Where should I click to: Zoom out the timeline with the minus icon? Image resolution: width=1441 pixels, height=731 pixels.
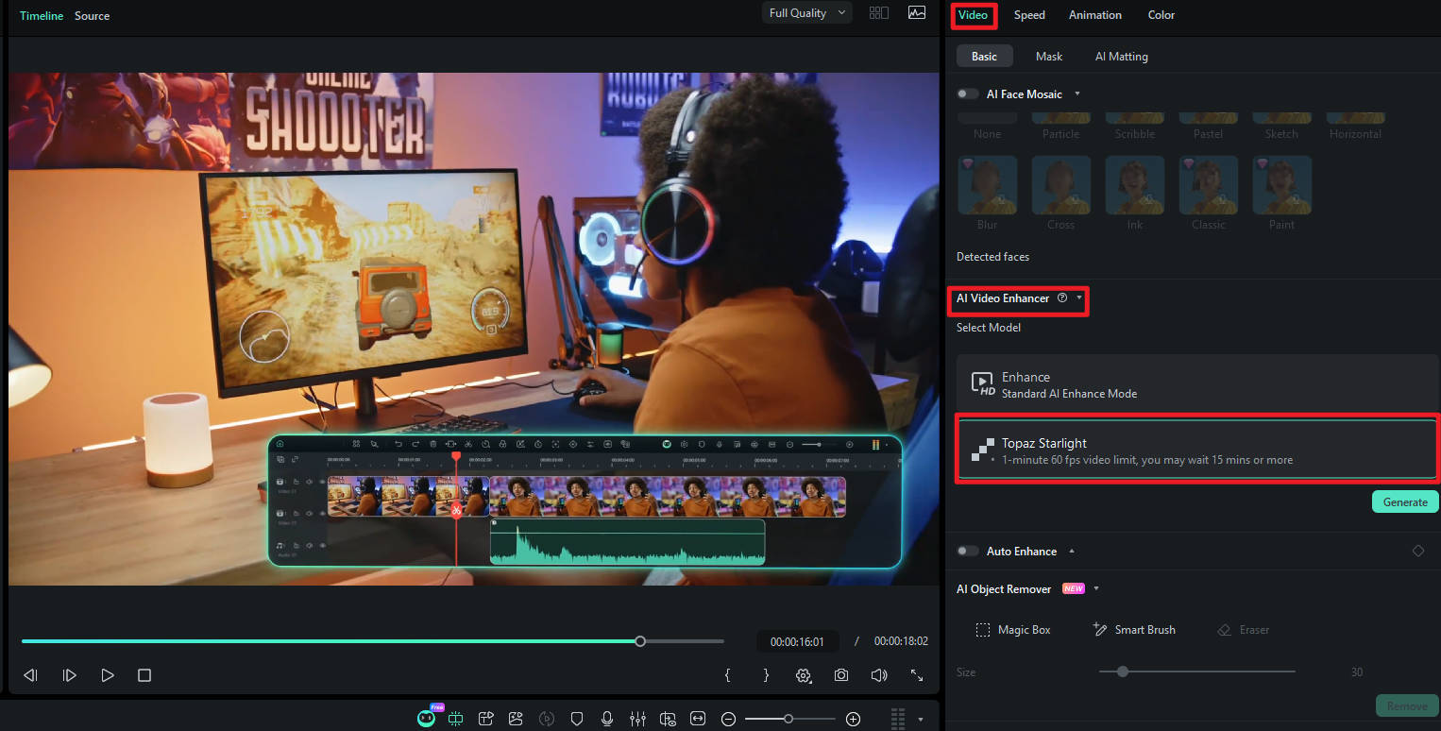point(728,719)
